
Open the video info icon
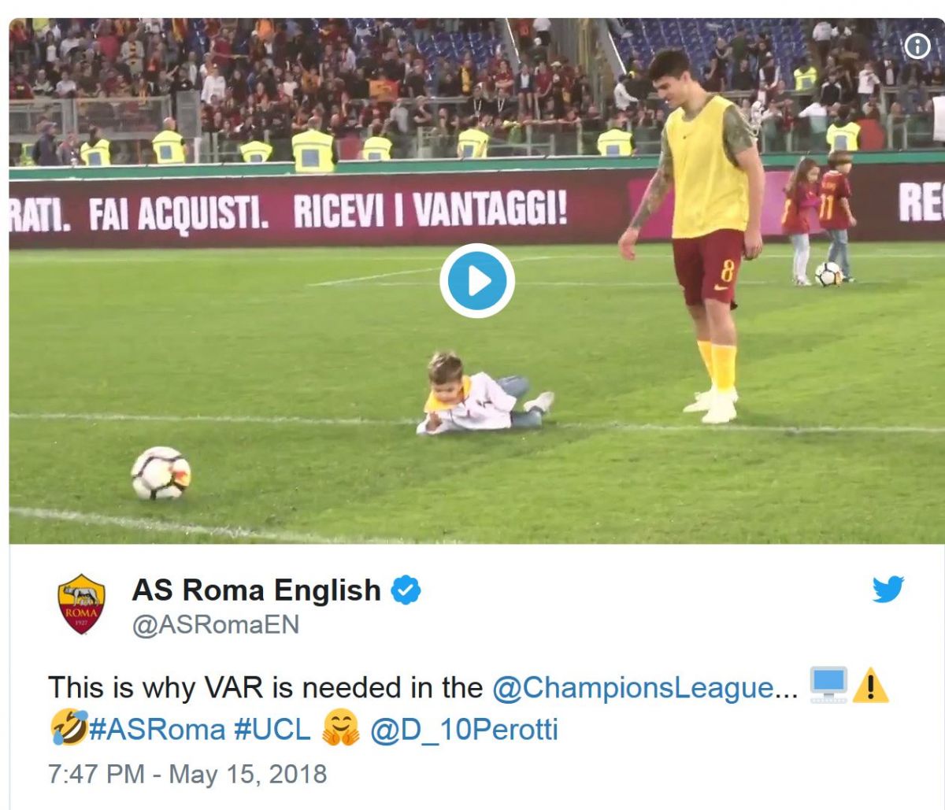tap(917, 47)
